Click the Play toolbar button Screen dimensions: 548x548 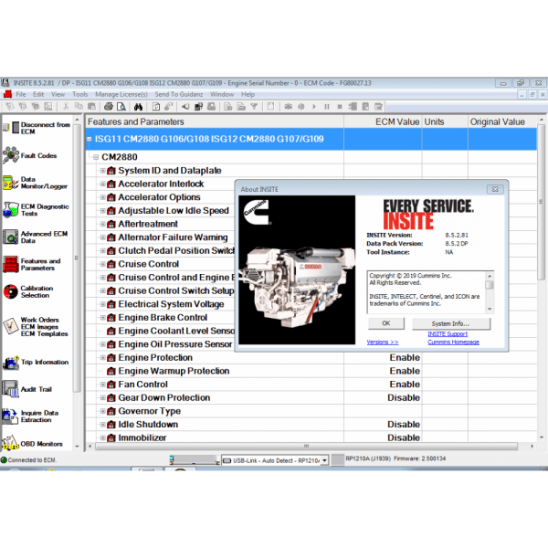point(314,107)
